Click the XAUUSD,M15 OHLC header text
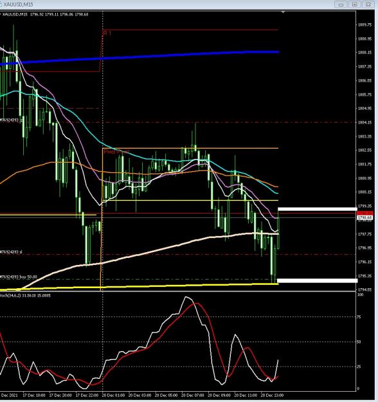378x402 pixels. 45,14
